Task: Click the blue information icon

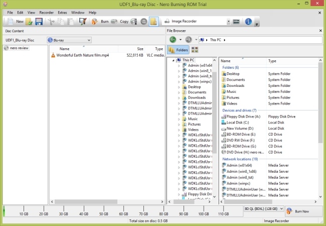Action: tap(248, 22)
